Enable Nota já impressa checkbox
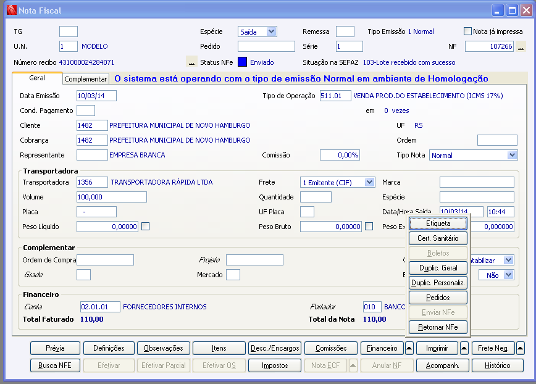536x384 pixels. click(x=467, y=31)
